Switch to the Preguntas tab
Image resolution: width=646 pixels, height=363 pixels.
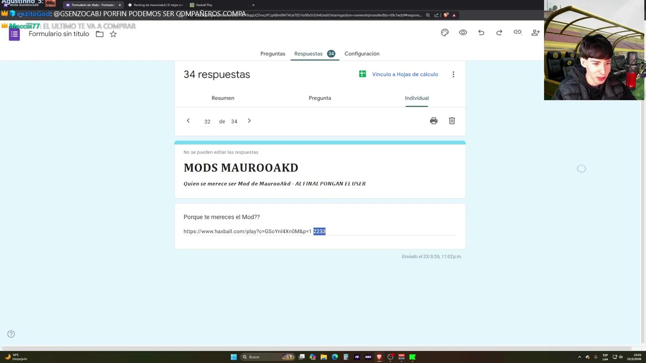pos(273,53)
